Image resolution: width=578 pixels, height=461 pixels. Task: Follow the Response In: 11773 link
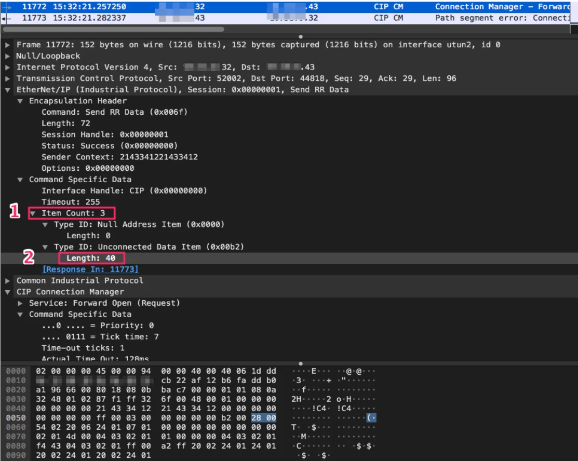point(90,269)
